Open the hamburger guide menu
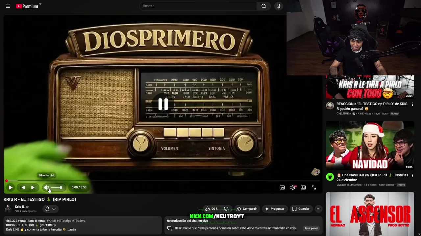 (8, 6)
